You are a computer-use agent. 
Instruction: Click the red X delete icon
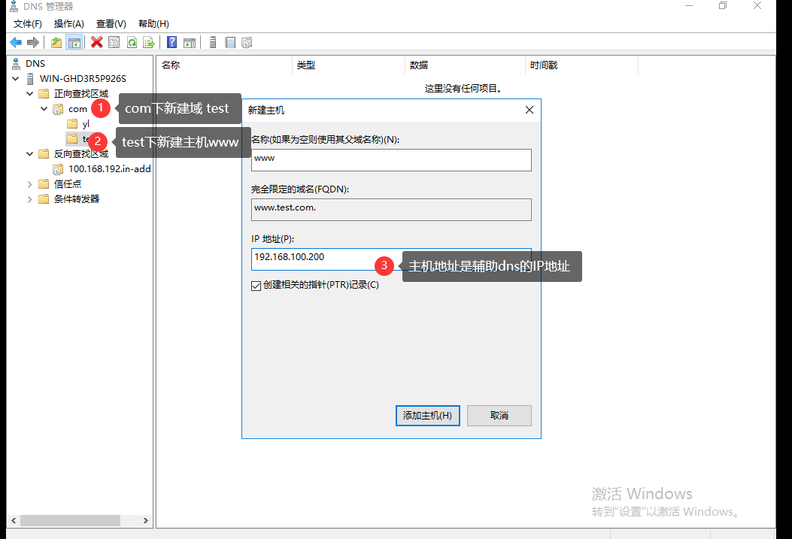pyautogui.click(x=96, y=42)
